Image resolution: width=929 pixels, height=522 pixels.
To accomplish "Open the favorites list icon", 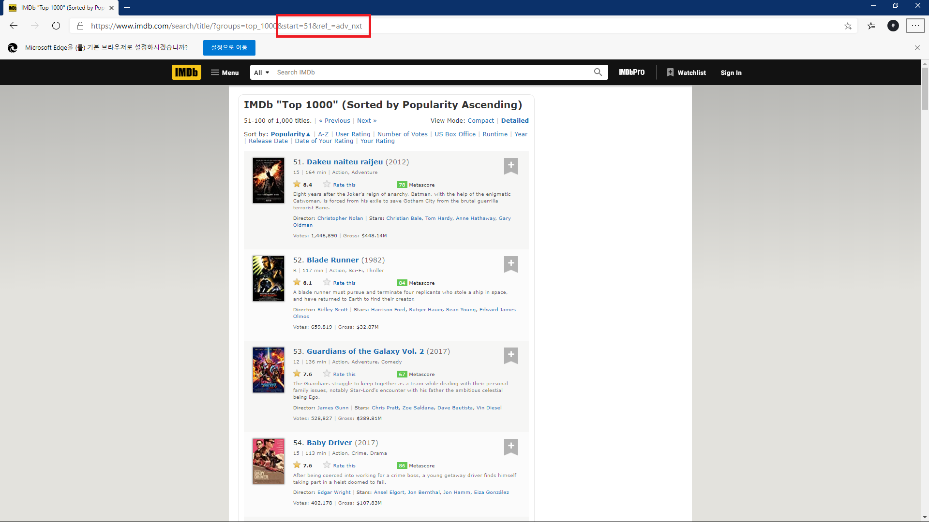I will tap(871, 26).
